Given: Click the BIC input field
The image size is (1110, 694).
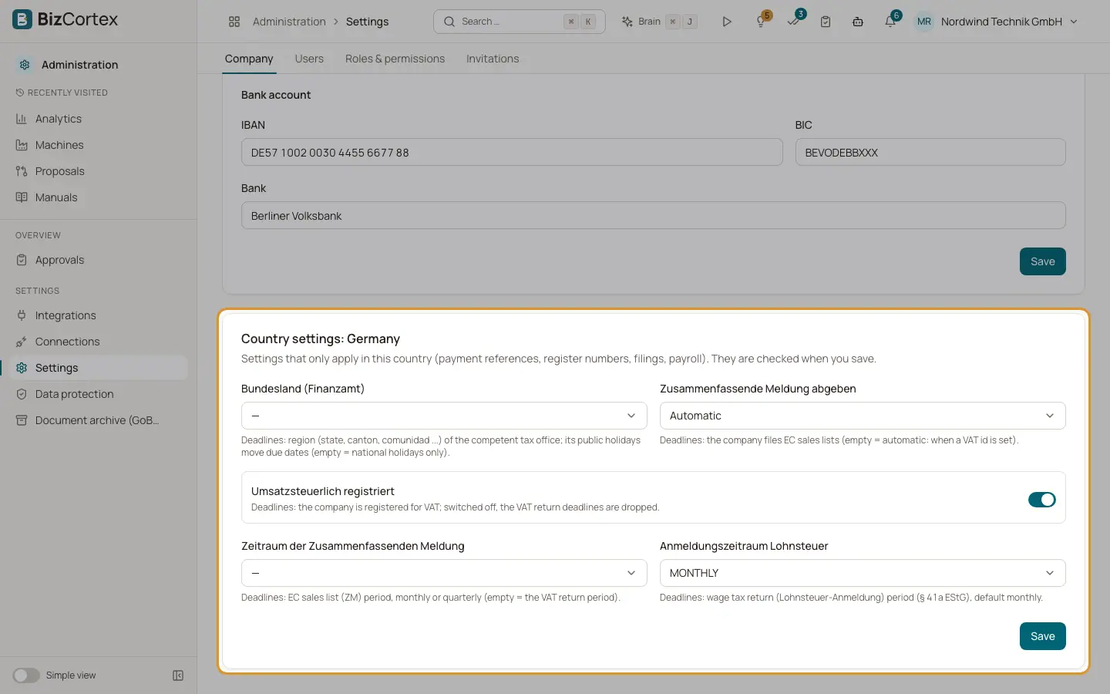Looking at the screenshot, I should pyautogui.click(x=930, y=152).
